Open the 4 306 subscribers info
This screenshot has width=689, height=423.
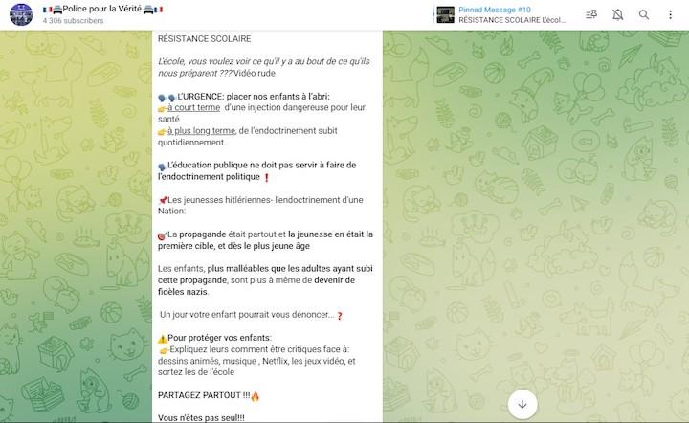coord(73,21)
